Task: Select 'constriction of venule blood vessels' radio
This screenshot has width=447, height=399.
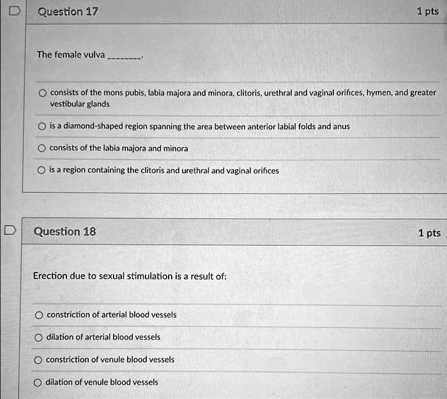Action: tap(38, 360)
